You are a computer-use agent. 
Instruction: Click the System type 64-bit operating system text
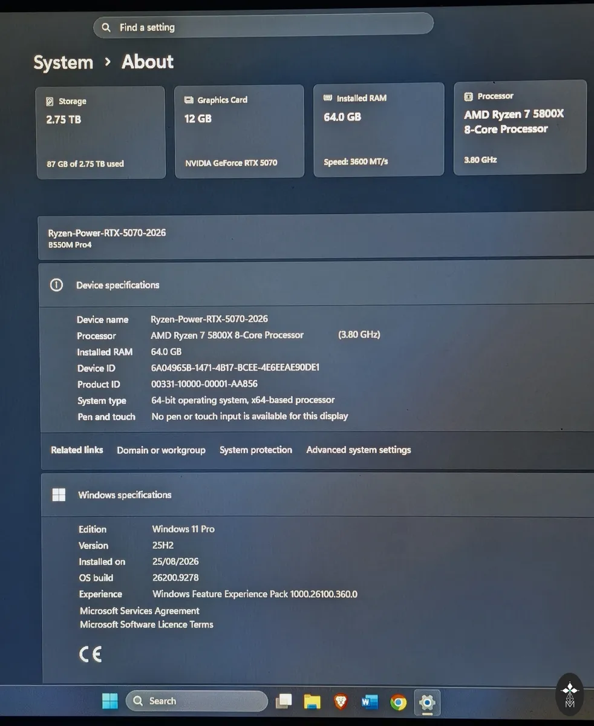coord(243,400)
